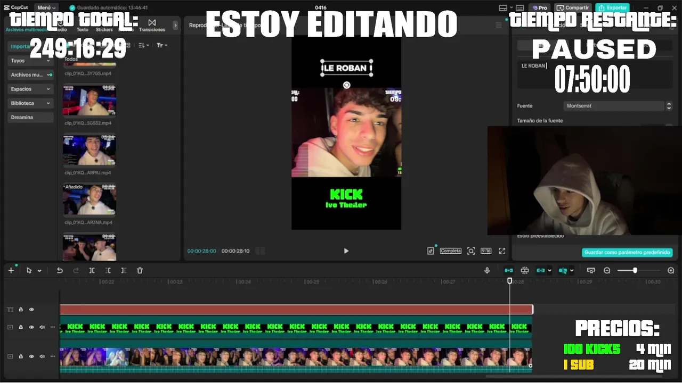Toggle clip linkage on the timeline
The width and height of the screenshot is (682, 383).
coord(541,270)
